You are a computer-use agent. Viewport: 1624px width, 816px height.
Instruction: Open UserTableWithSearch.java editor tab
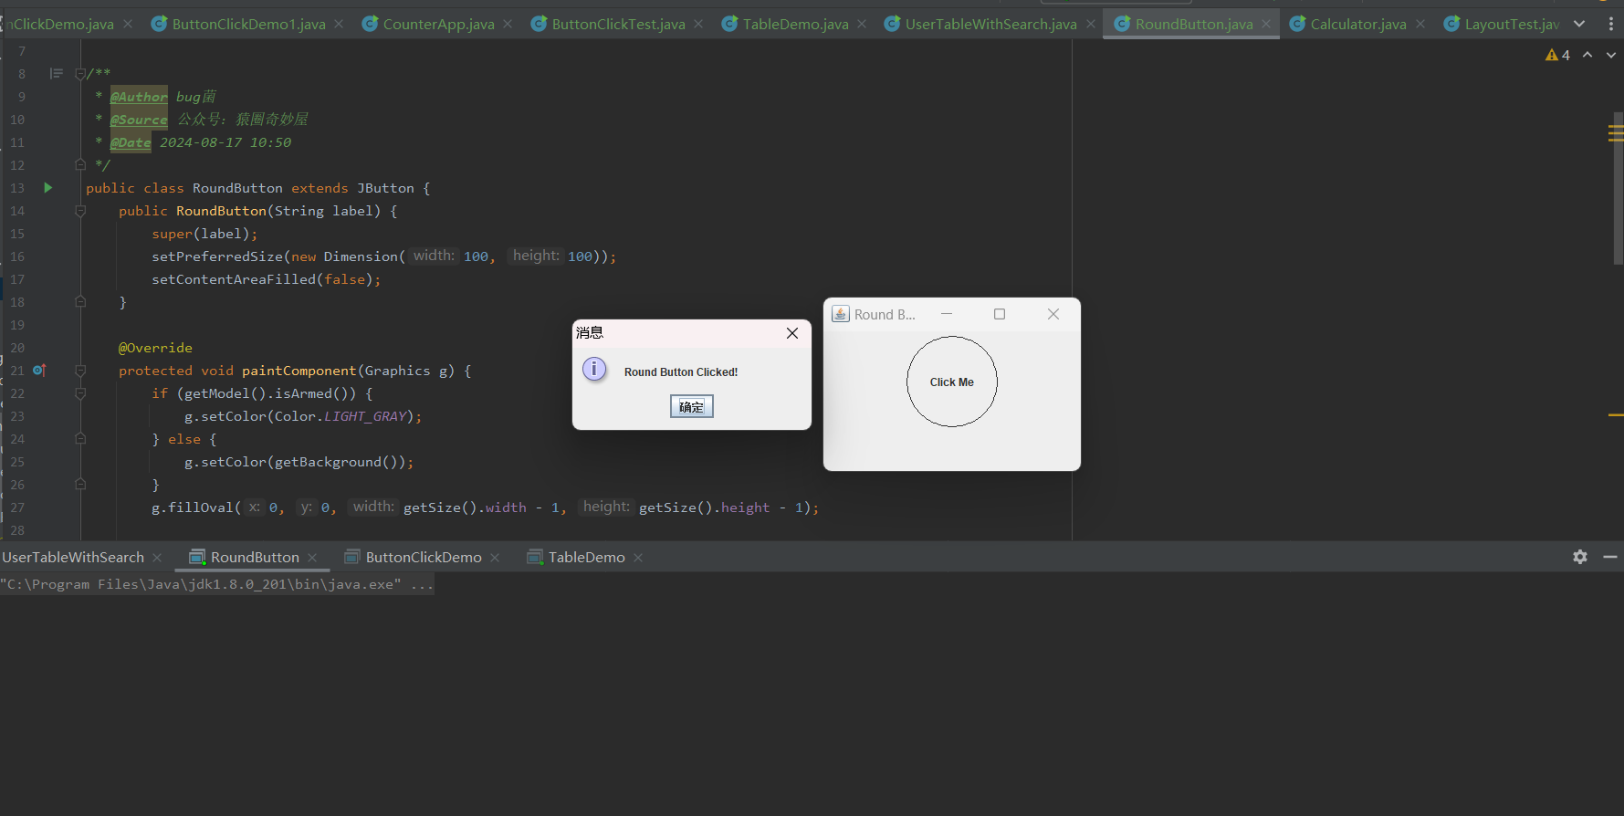point(990,24)
